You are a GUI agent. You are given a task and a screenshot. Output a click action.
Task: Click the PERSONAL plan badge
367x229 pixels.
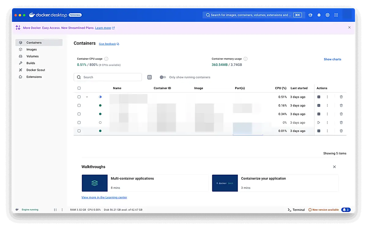(x=75, y=15)
